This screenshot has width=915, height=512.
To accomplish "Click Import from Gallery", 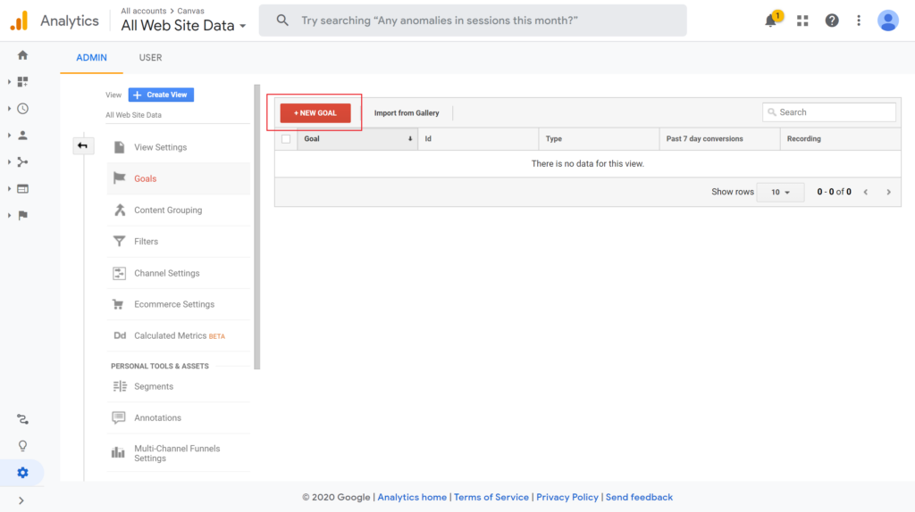I will click(x=407, y=113).
